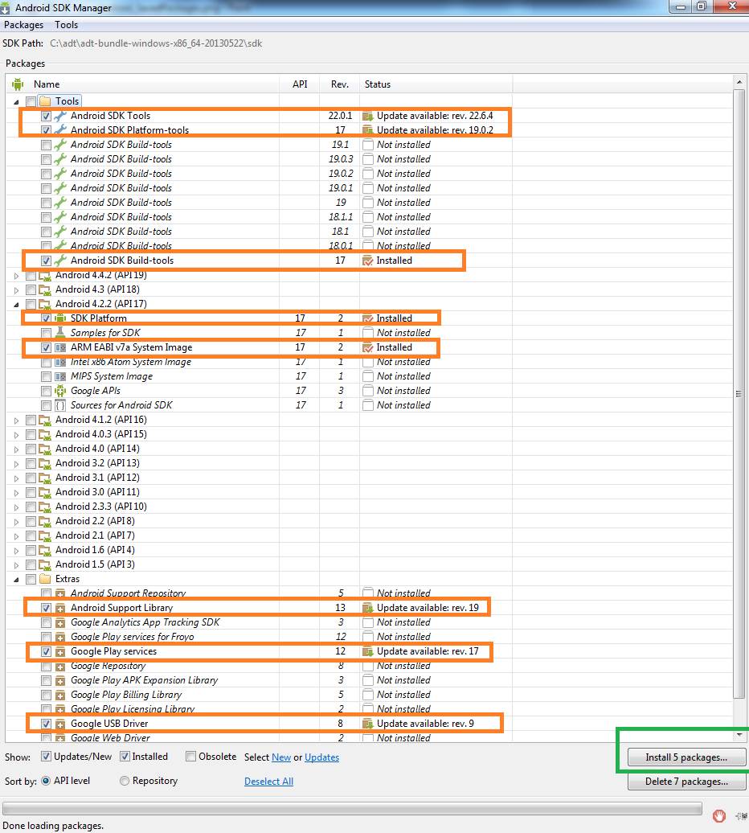This screenshot has height=833, width=749.
Task: Click the Google USB Driver package icon
Action: [x=60, y=724]
